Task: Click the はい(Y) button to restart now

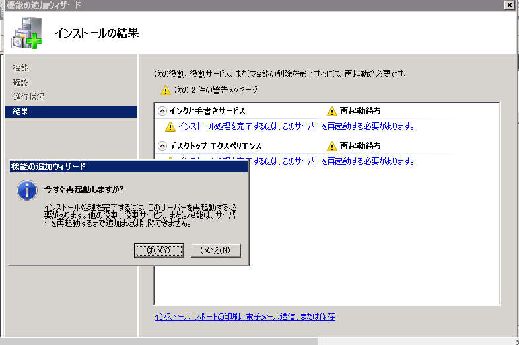Action: (159, 250)
